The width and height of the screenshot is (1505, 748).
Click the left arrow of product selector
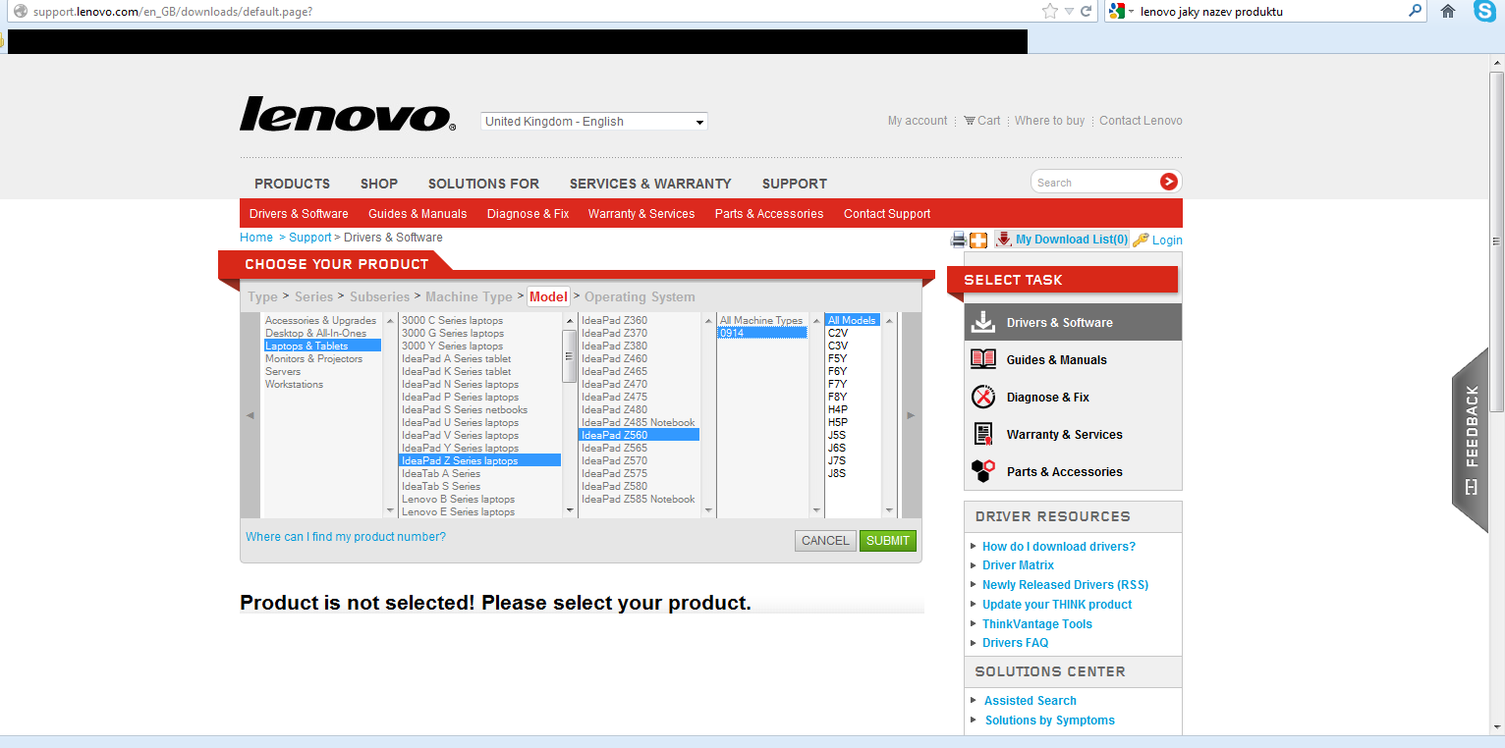(x=251, y=415)
